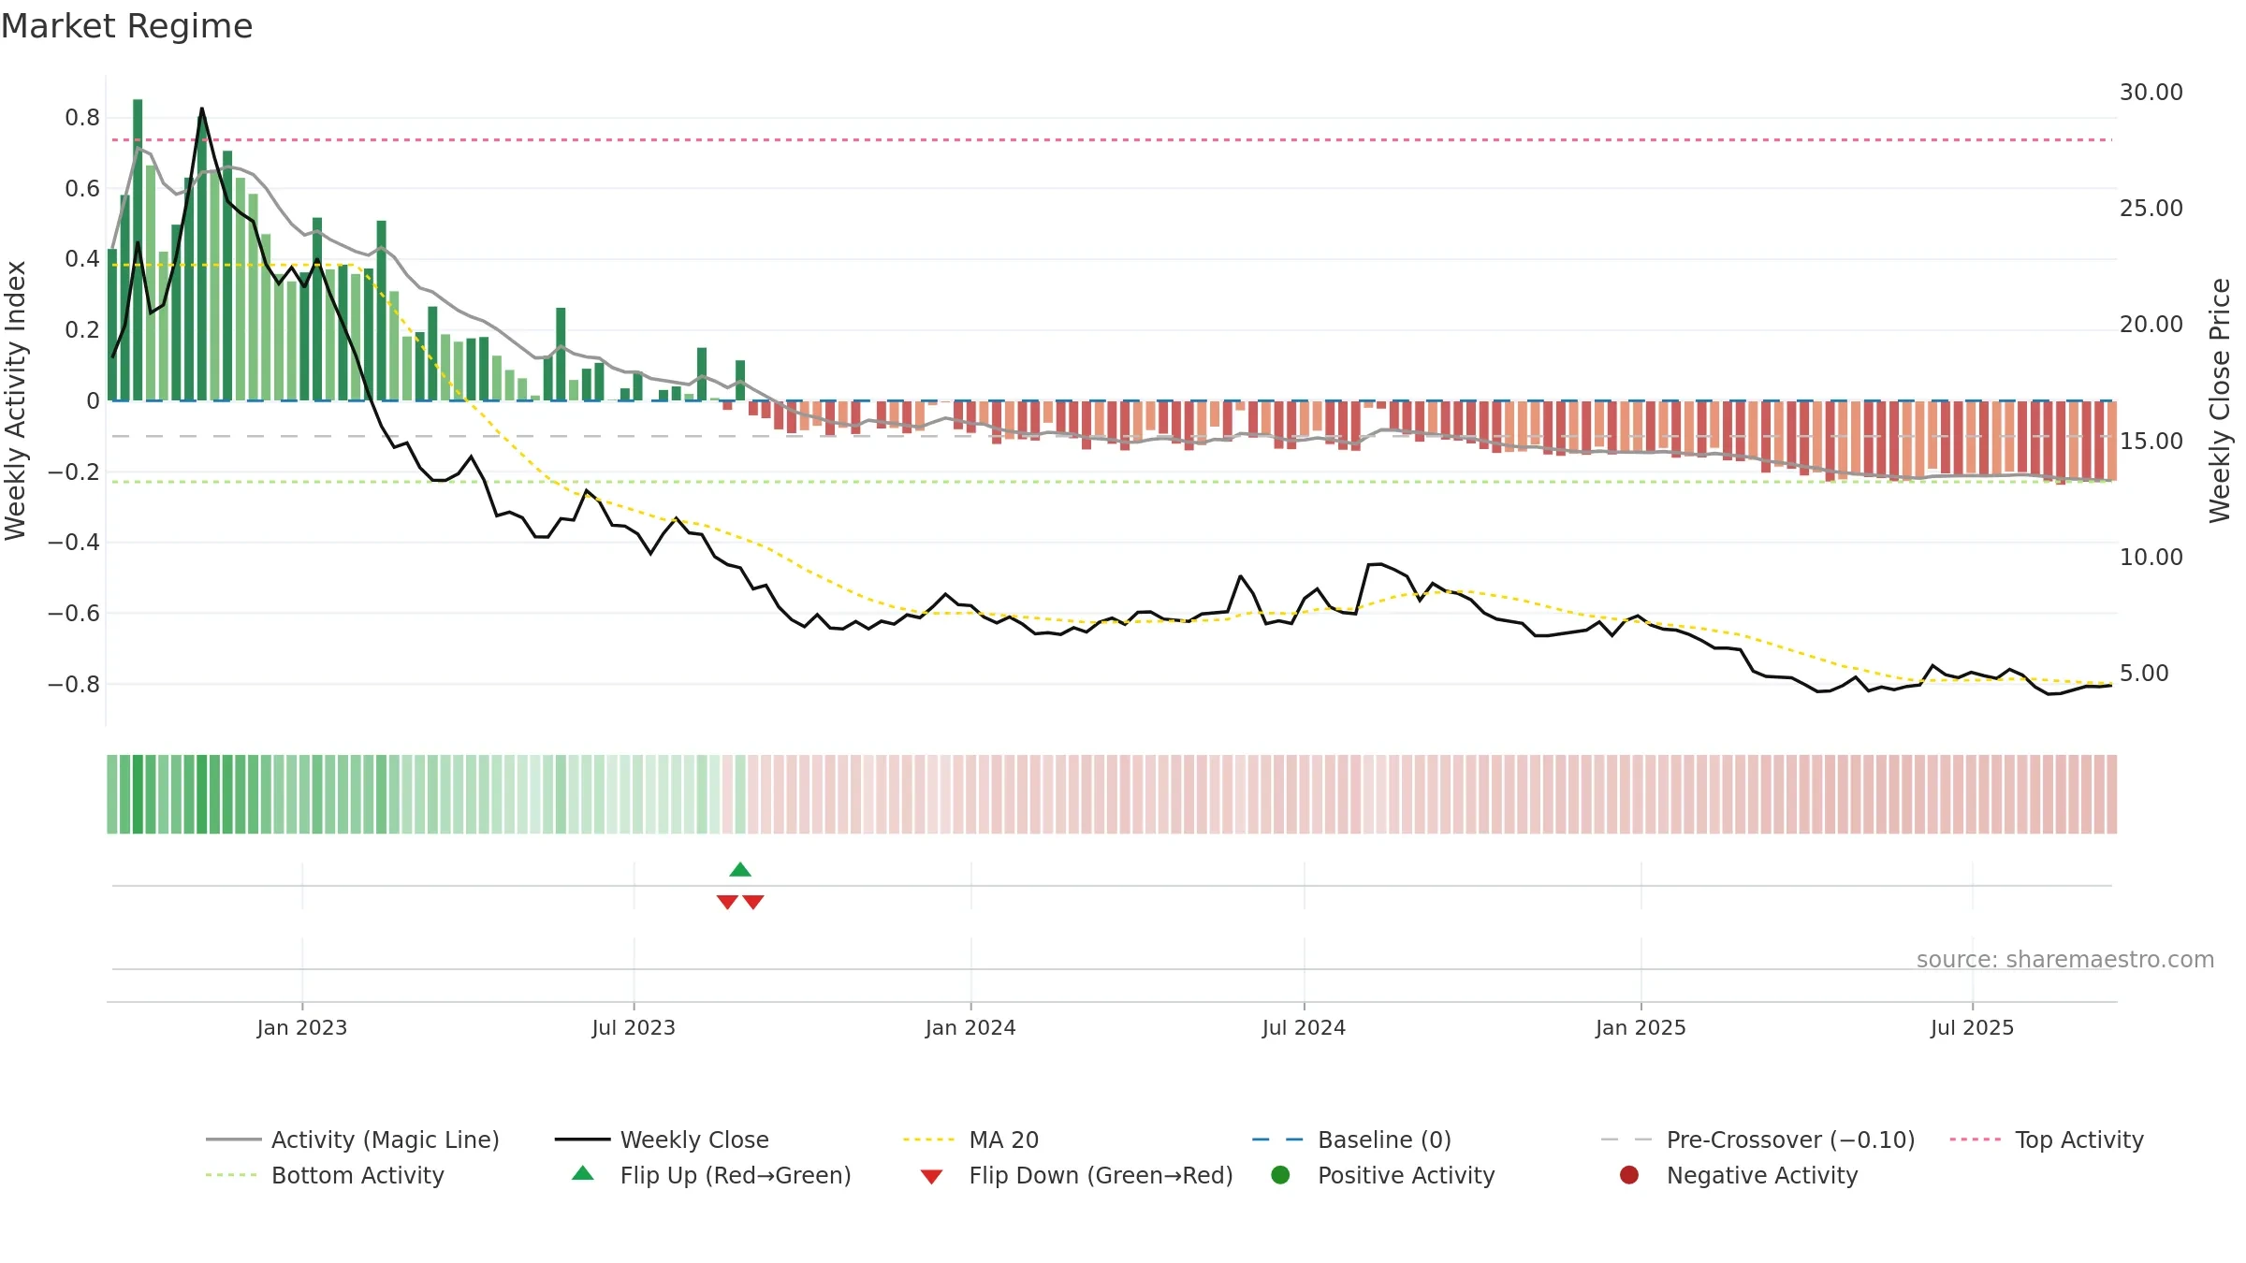Click the 0.6 activity axis value
The image size is (2246, 1263).
click(82, 189)
